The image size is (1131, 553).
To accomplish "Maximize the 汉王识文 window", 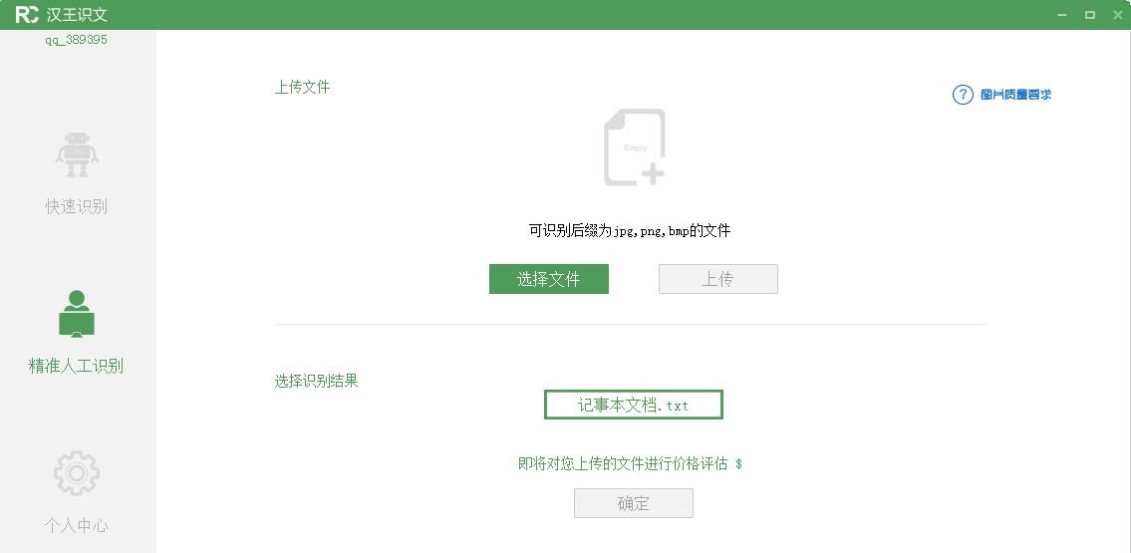I will click(1090, 14).
